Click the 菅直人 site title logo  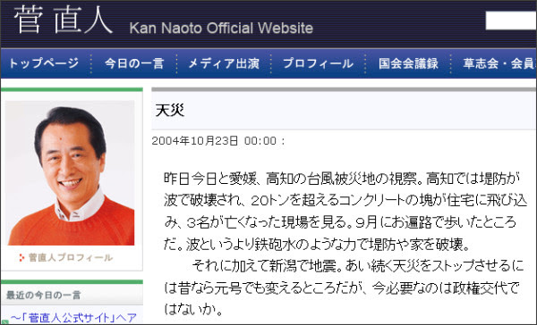[64, 21]
